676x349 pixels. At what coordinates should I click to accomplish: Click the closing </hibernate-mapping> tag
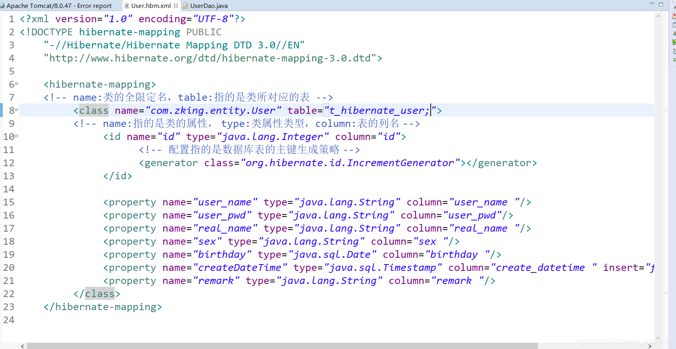coord(103,307)
